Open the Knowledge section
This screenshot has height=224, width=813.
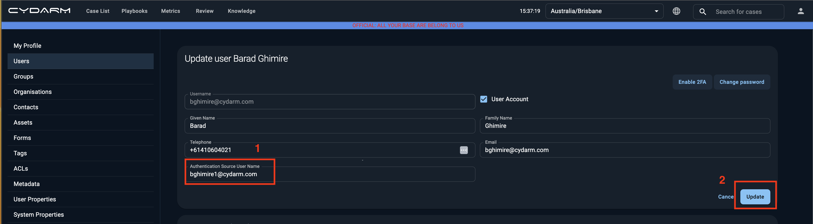[x=241, y=11]
